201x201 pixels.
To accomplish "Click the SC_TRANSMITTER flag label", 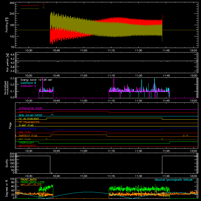I will (x=29, y=122).
